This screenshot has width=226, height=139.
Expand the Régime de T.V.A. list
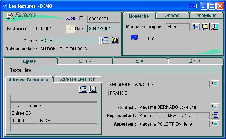click(x=215, y=84)
